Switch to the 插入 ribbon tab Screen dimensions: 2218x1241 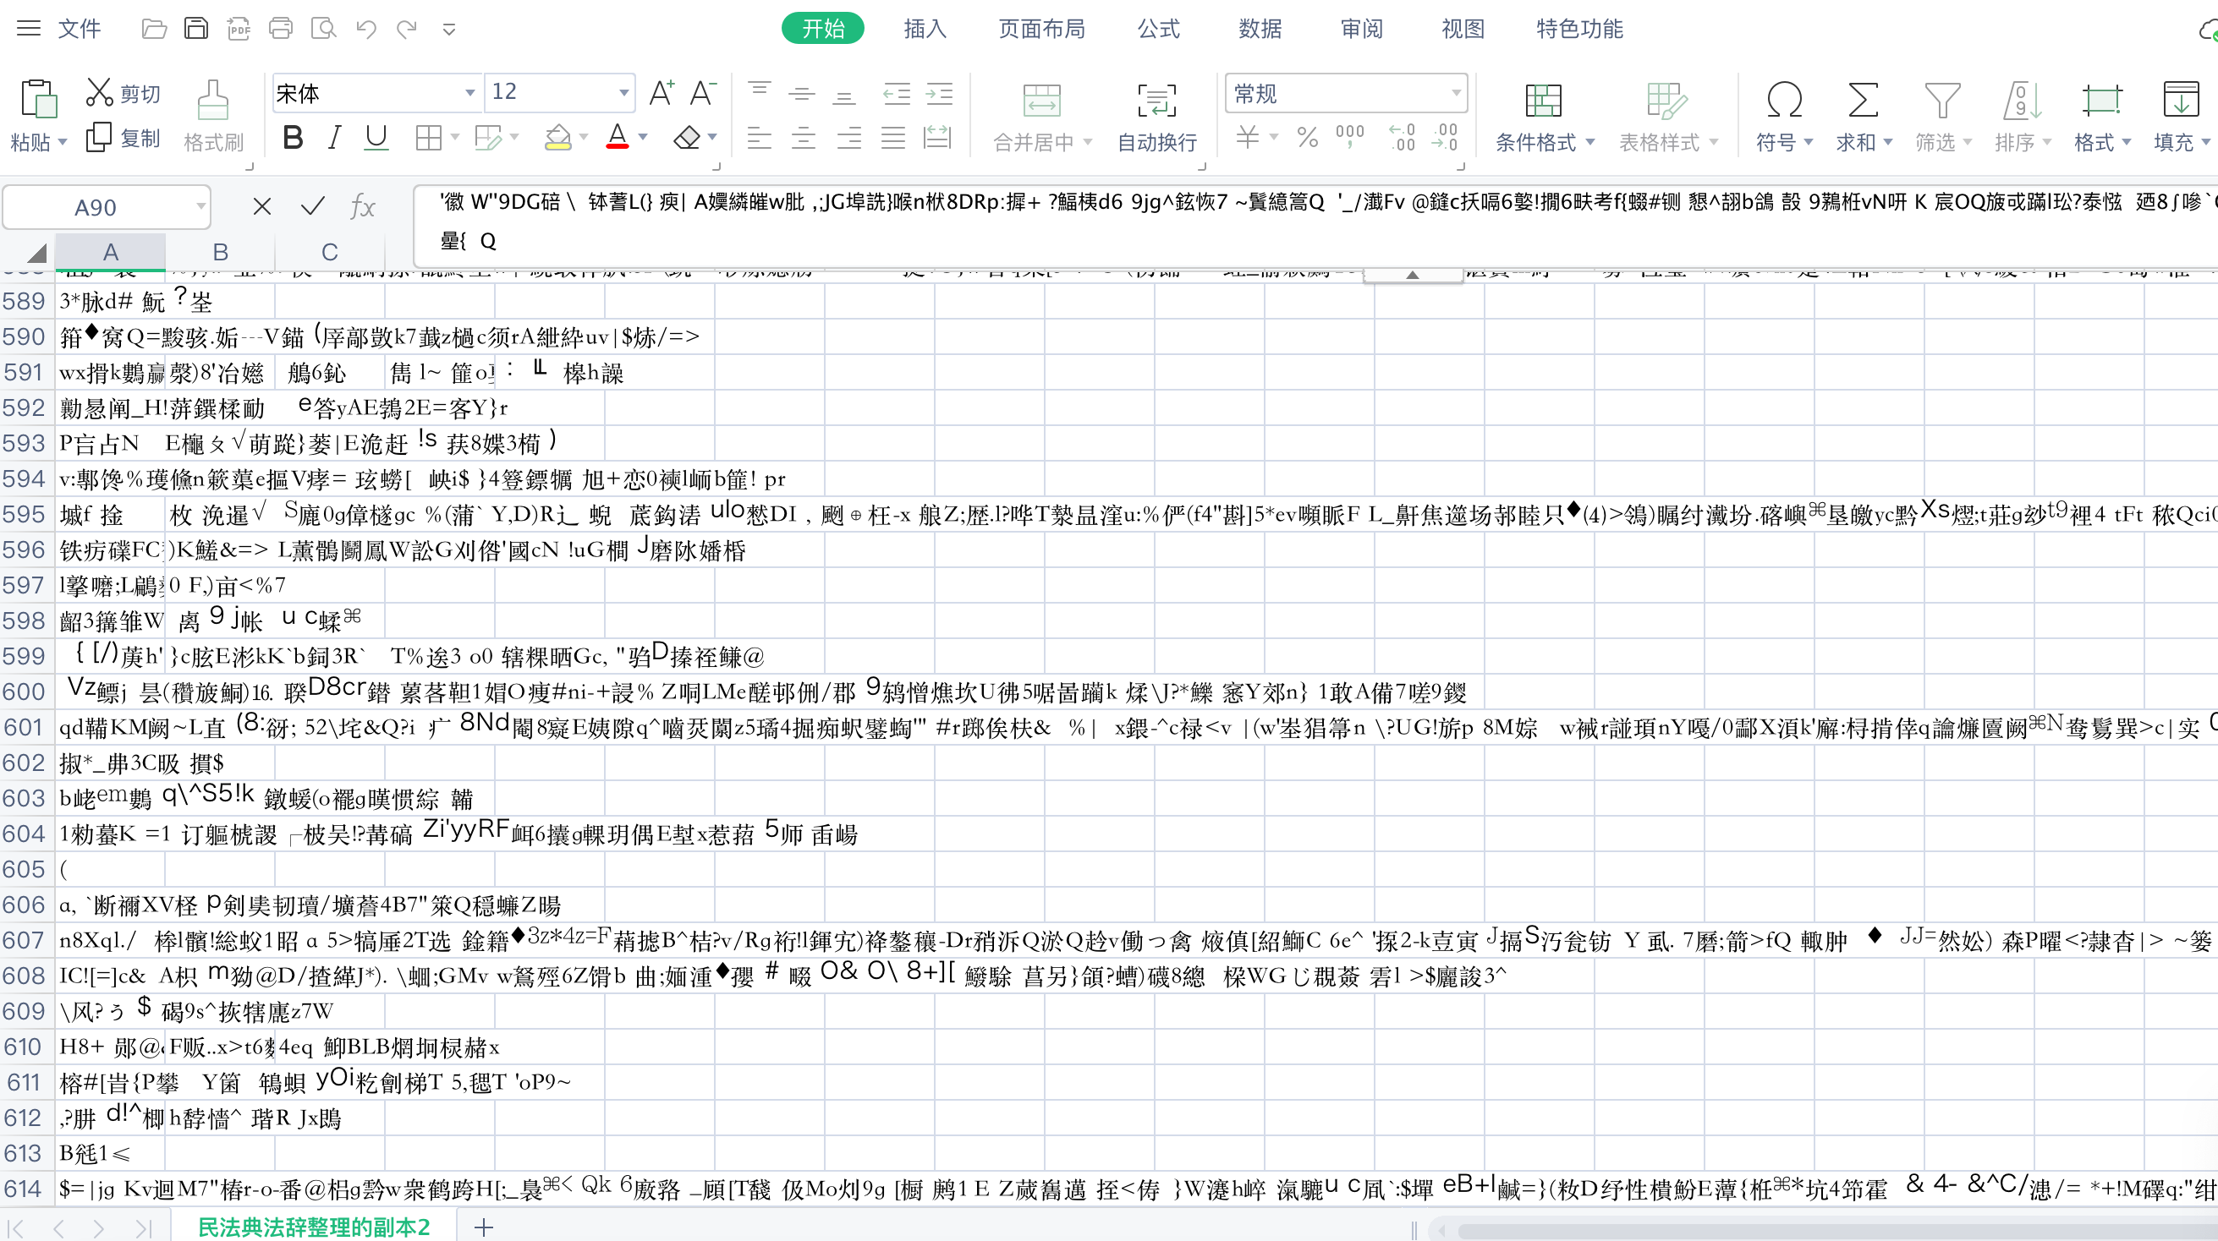925,29
